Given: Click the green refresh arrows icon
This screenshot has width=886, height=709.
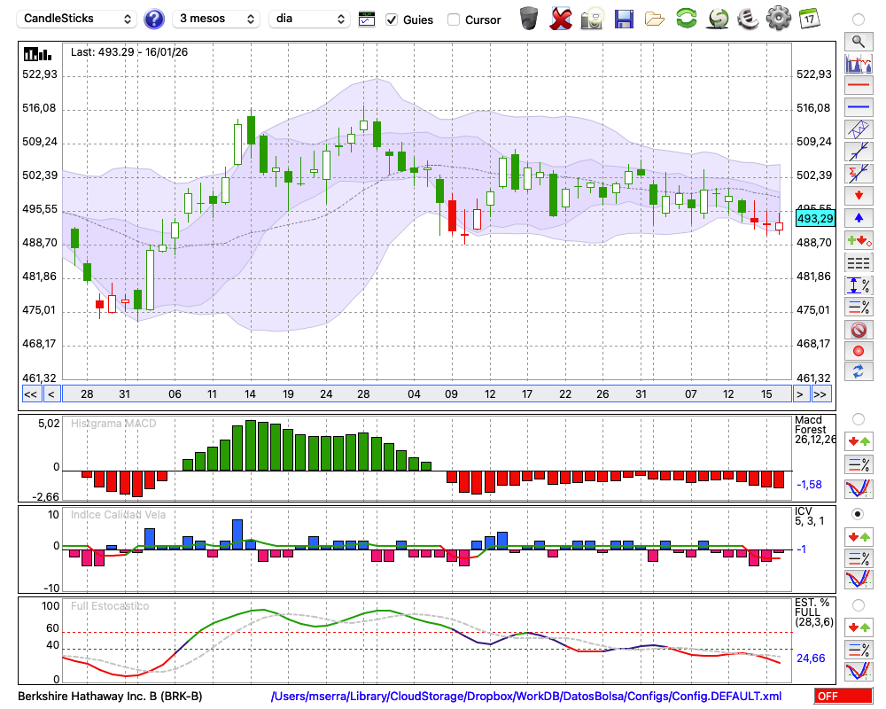Looking at the screenshot, I should click(x=686, y=19).
